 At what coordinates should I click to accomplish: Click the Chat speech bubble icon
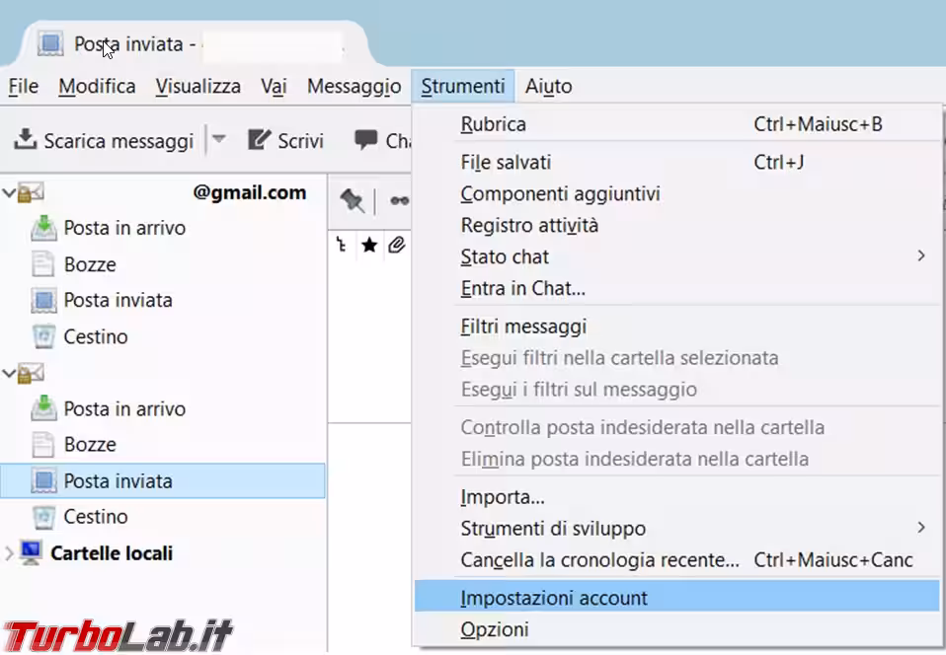pos(366,140)
